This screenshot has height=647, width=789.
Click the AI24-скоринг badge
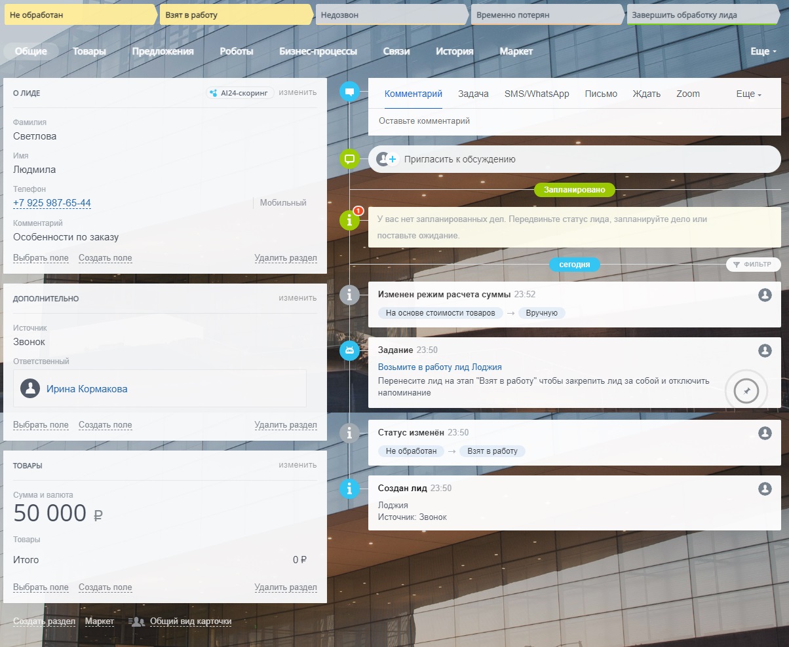(x=239, y=93)
